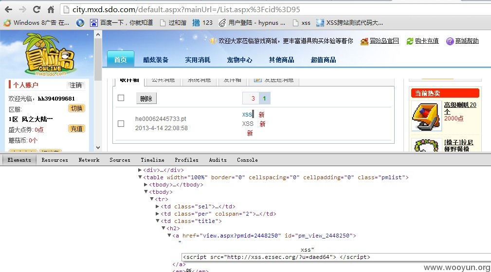
Task: Open the blue globe bookmark icon
Action: coord(80,22)
